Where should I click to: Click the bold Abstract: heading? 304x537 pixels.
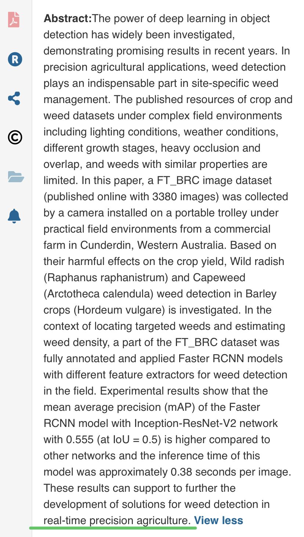[x=68, y=18]
